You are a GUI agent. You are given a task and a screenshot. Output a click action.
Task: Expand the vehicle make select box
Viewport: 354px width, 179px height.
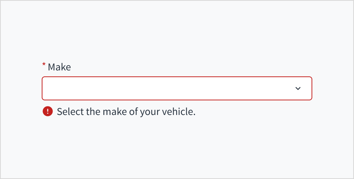(177, 88)
